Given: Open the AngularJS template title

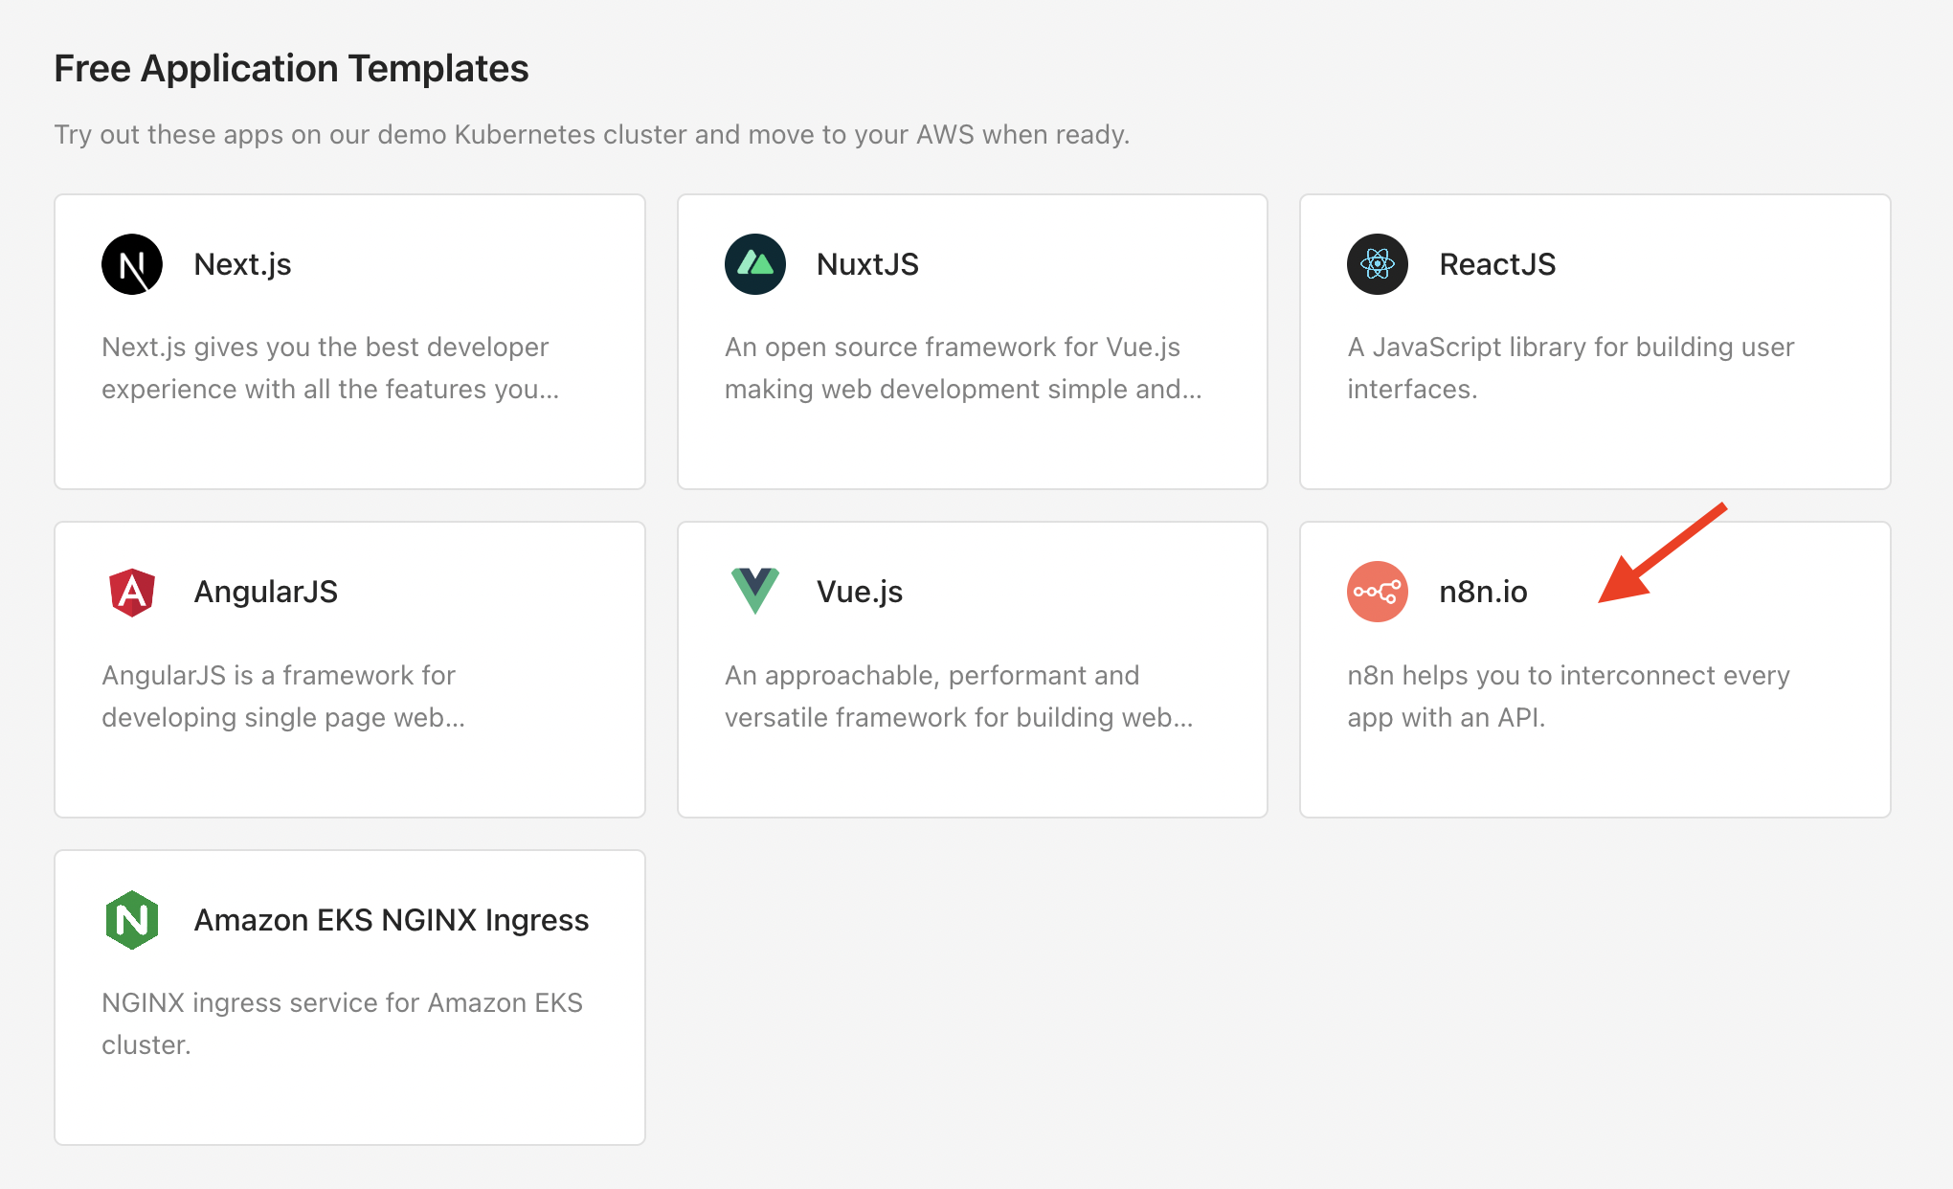Looking at the screenshot, I should (265, 592).
